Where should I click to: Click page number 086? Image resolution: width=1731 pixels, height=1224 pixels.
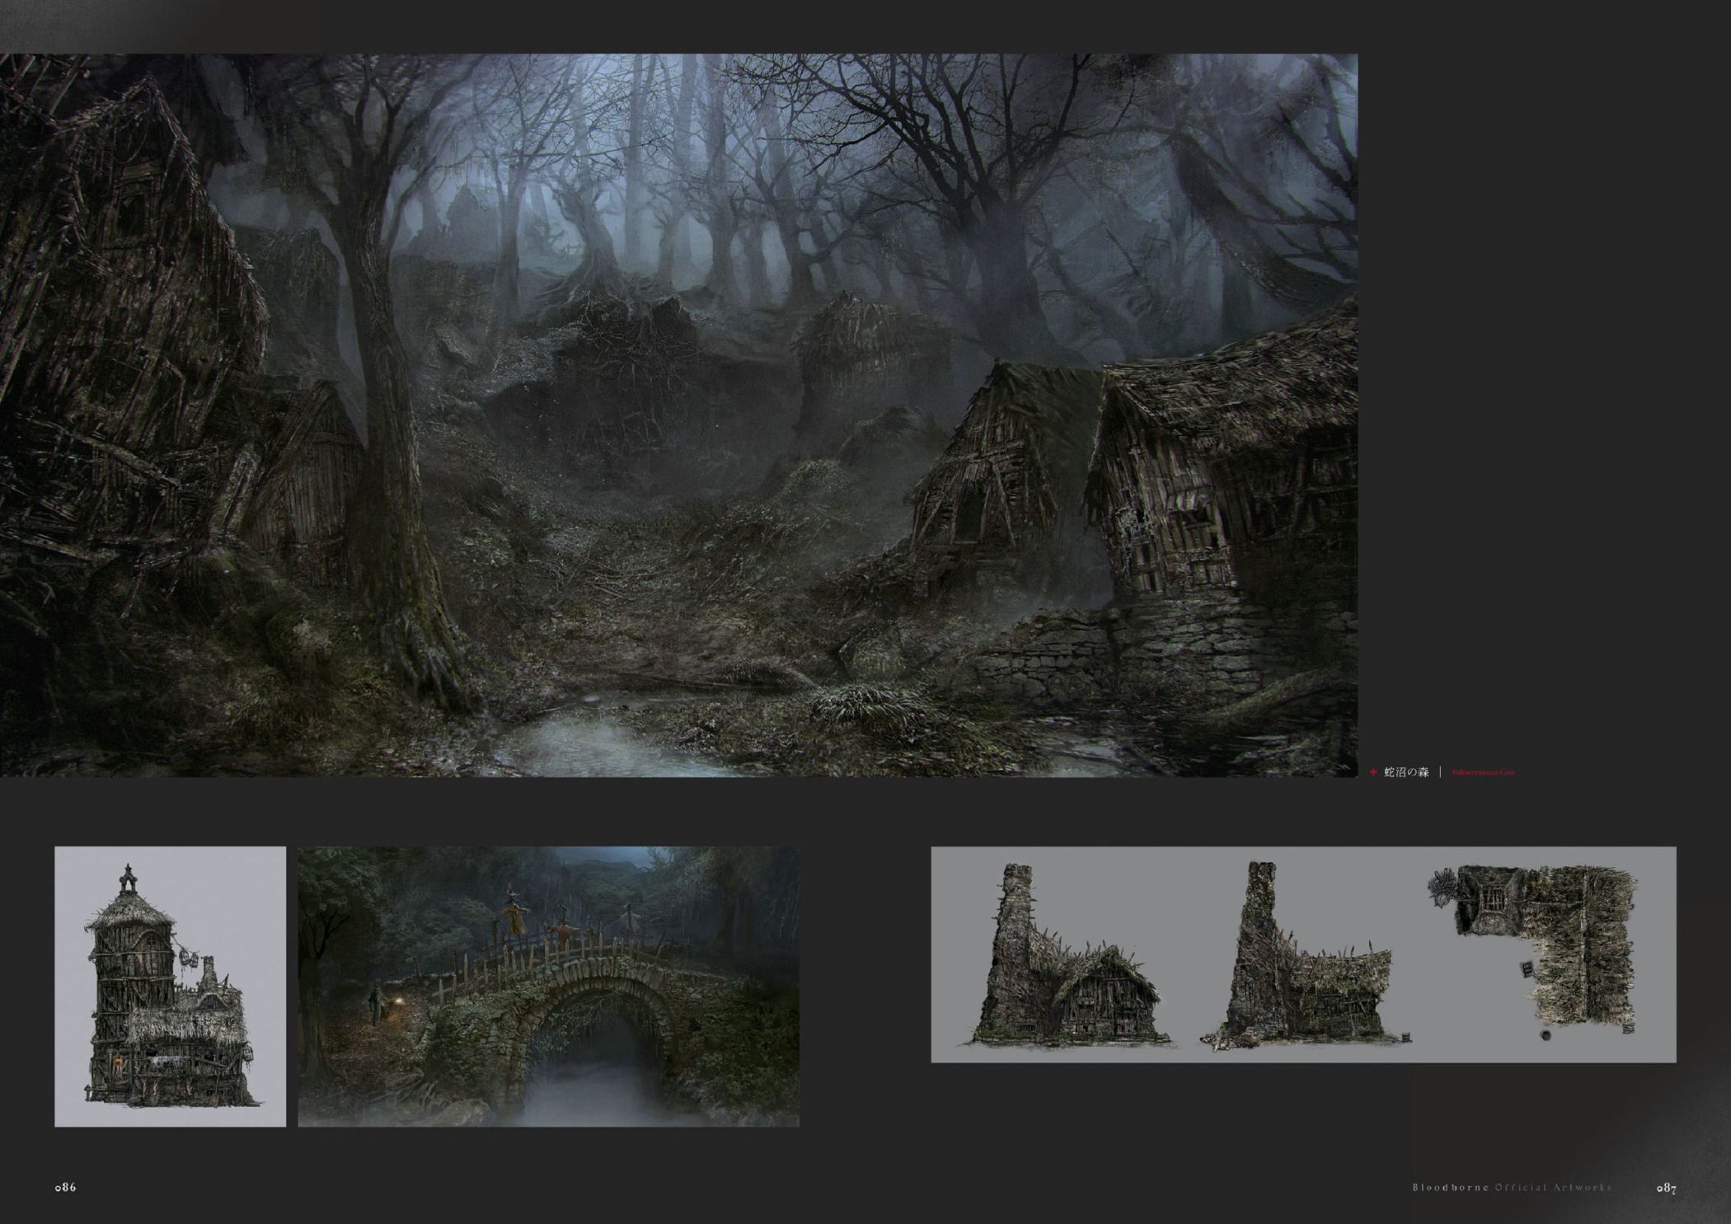point(65,1187)
